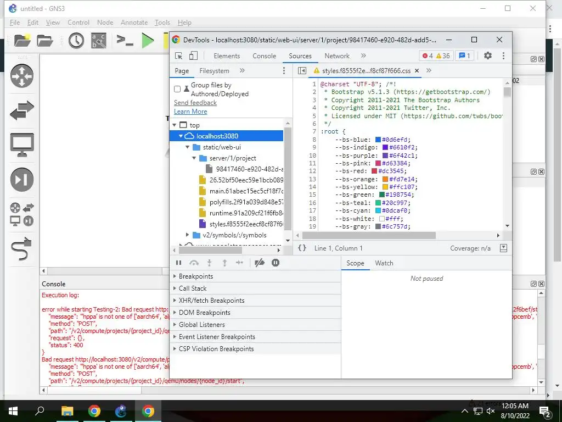Browse switches in the GNS3 device sidebar
Image resolution: width=562 pixels, height=422 pixels.
(x=22, y=110)
